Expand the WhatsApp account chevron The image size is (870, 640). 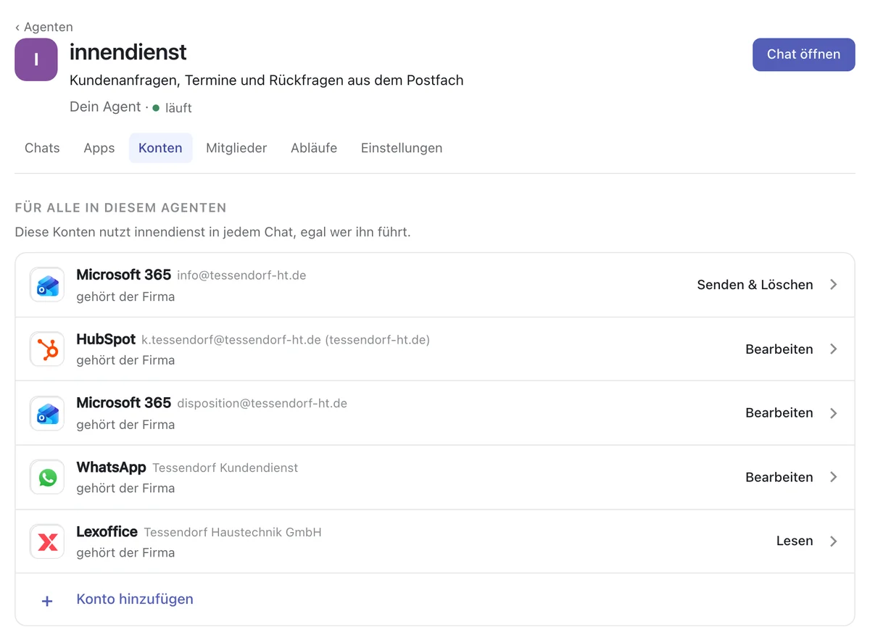(x=834, y=478)
